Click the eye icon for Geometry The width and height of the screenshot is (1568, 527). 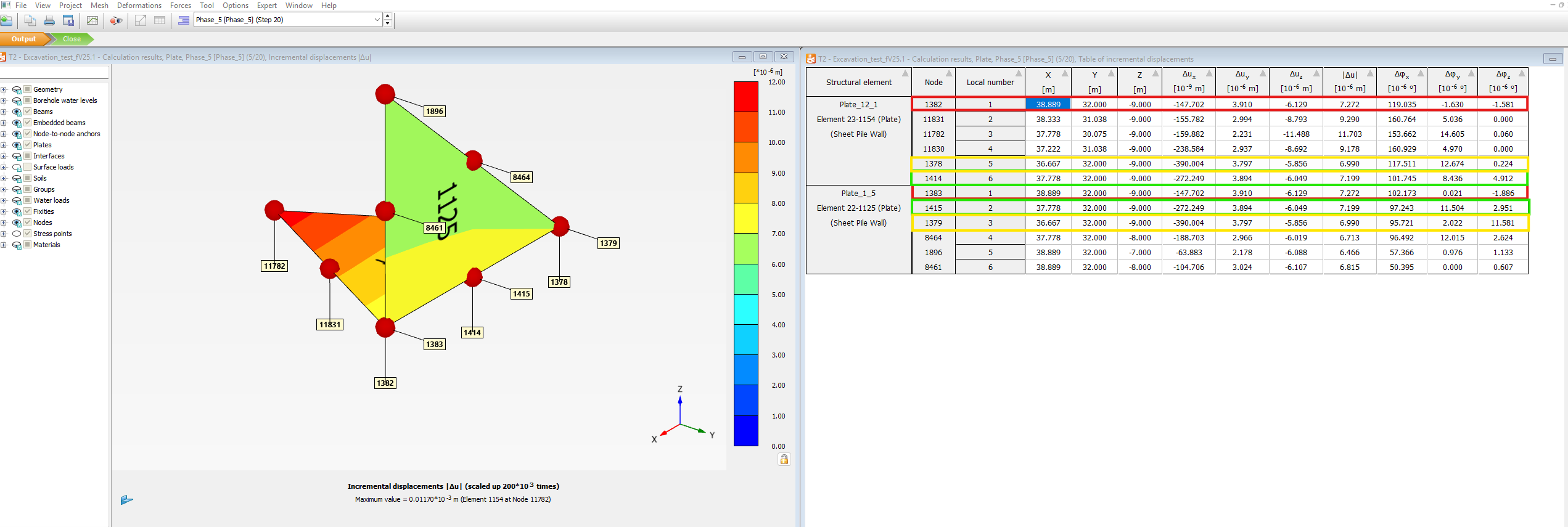17,90
